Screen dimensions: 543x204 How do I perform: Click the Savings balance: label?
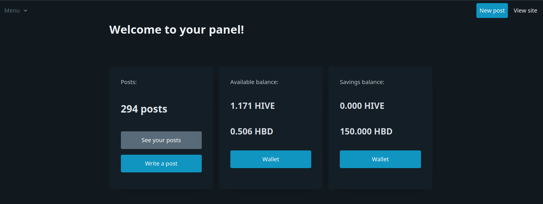coord(362,82)
